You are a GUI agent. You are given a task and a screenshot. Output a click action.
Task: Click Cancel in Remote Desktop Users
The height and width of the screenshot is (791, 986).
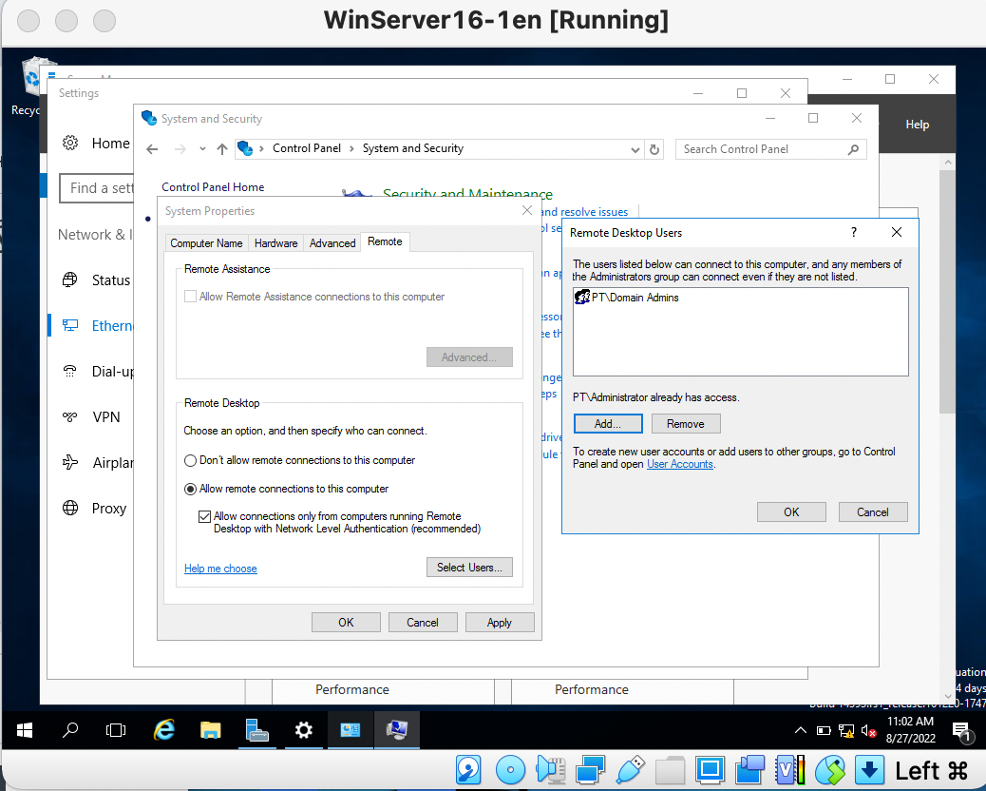pos(873,511)
